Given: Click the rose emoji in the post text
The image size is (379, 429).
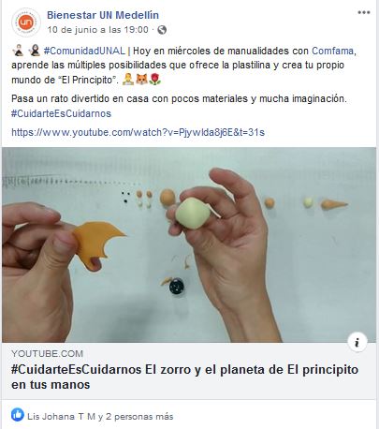Looking at the screenshot, I should point(155,80).
